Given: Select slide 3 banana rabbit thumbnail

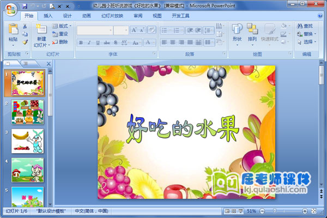Looking at the screenshot, I should point(28,141).
